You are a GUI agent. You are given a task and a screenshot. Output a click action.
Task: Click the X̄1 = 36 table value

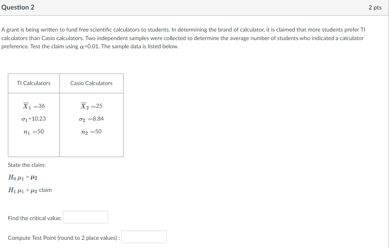point(34,105)
